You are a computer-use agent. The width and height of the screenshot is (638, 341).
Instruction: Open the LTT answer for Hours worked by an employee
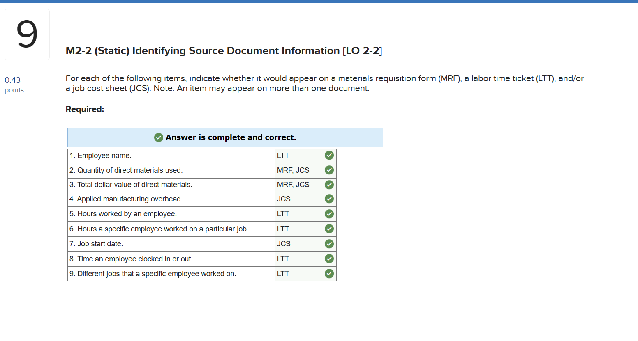pos(306,214)
